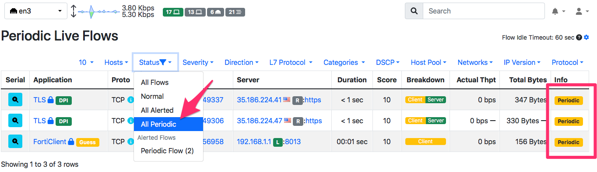The height and width of the screenshot is (172, 597).
Task: Click TCP info icon in FortiClient row
Action: [x=130, y=142]
